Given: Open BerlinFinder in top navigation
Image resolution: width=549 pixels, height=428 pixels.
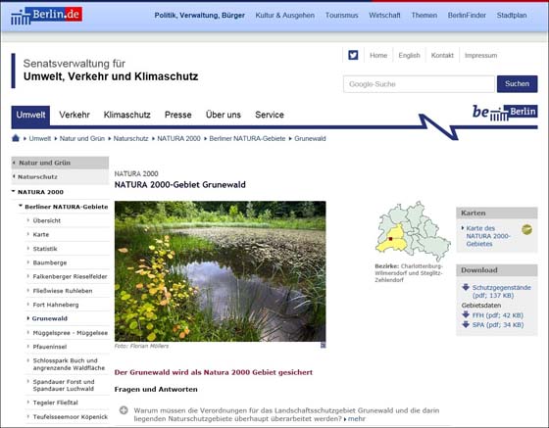Looking at the screenshot, I should [467, 16].
